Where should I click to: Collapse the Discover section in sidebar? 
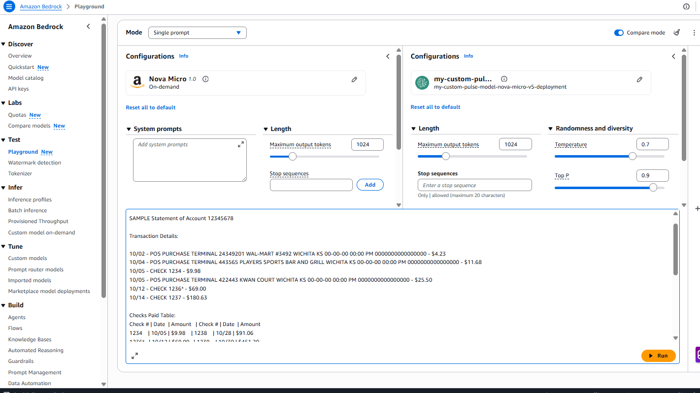[x=3, y=44]
